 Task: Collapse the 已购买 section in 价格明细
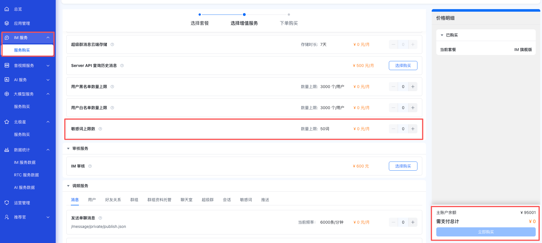tap(442, 35)
